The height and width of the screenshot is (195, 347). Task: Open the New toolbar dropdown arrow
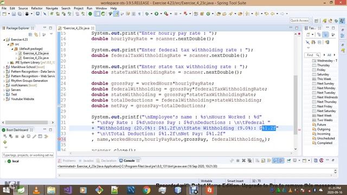pos(9,14)
